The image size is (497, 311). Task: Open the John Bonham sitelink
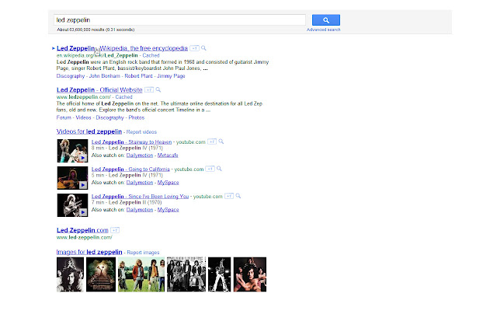tap(105, 76)
